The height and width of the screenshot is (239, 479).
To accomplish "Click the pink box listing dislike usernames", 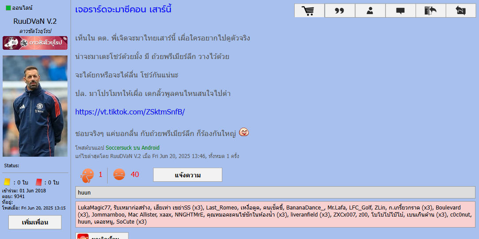I will click(275, 214).
